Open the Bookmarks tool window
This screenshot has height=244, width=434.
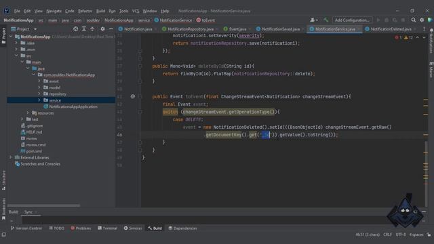point(3,209)
